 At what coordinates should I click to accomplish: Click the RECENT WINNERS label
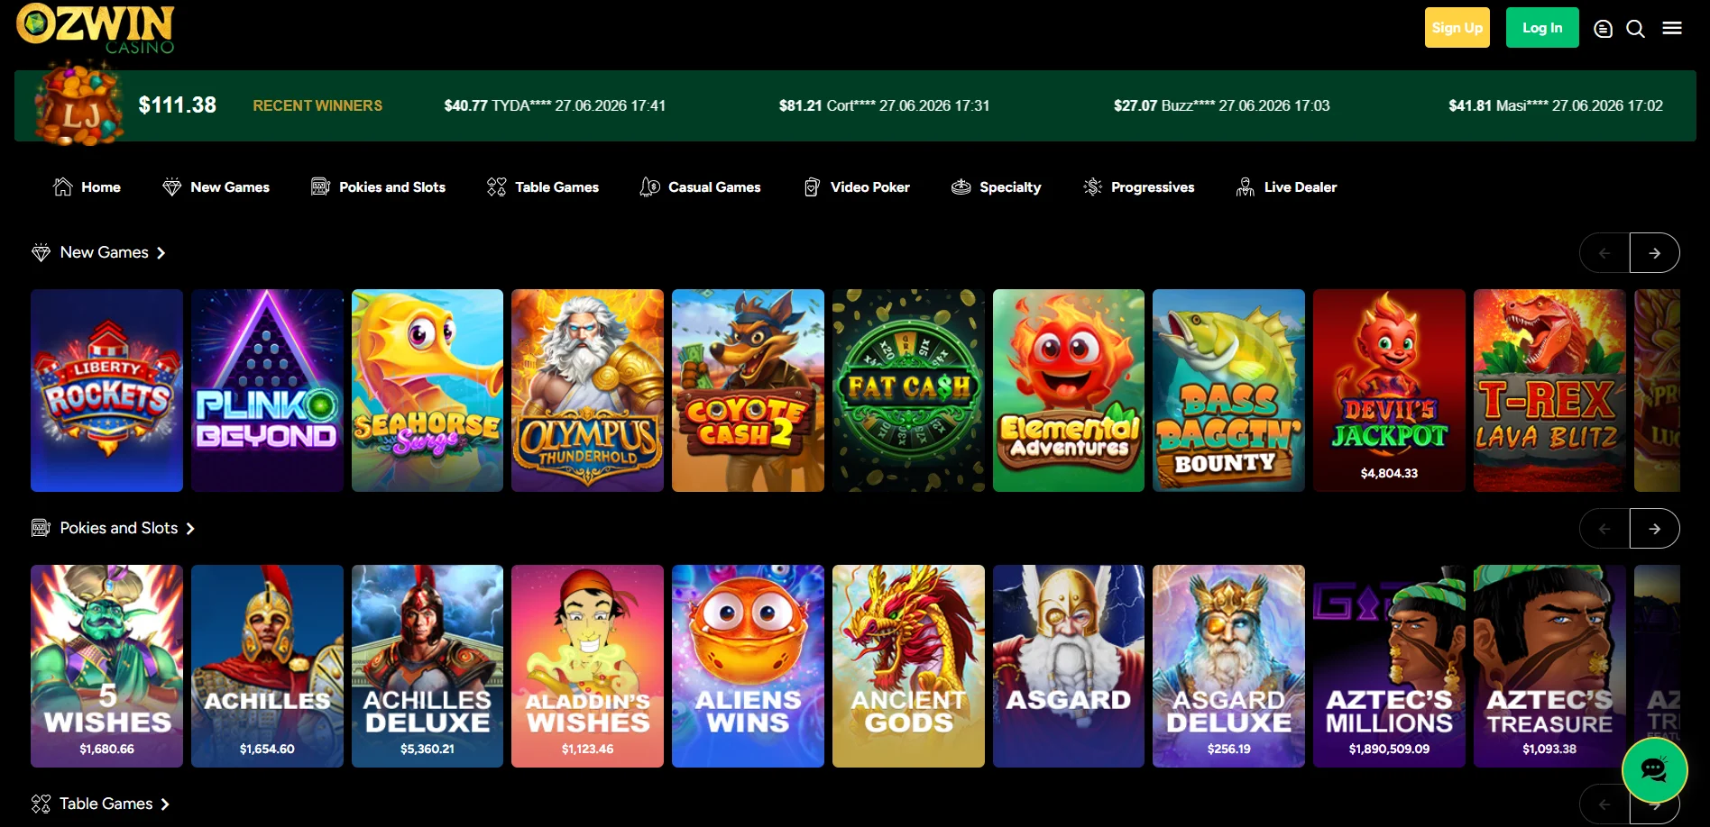pos(317,105)
